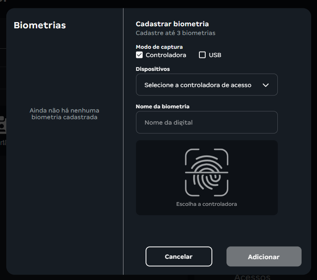Click the "Cadastrar biometria" heading
The height and width of the screenshot is (280, 317).
click(x=172, y=24)
